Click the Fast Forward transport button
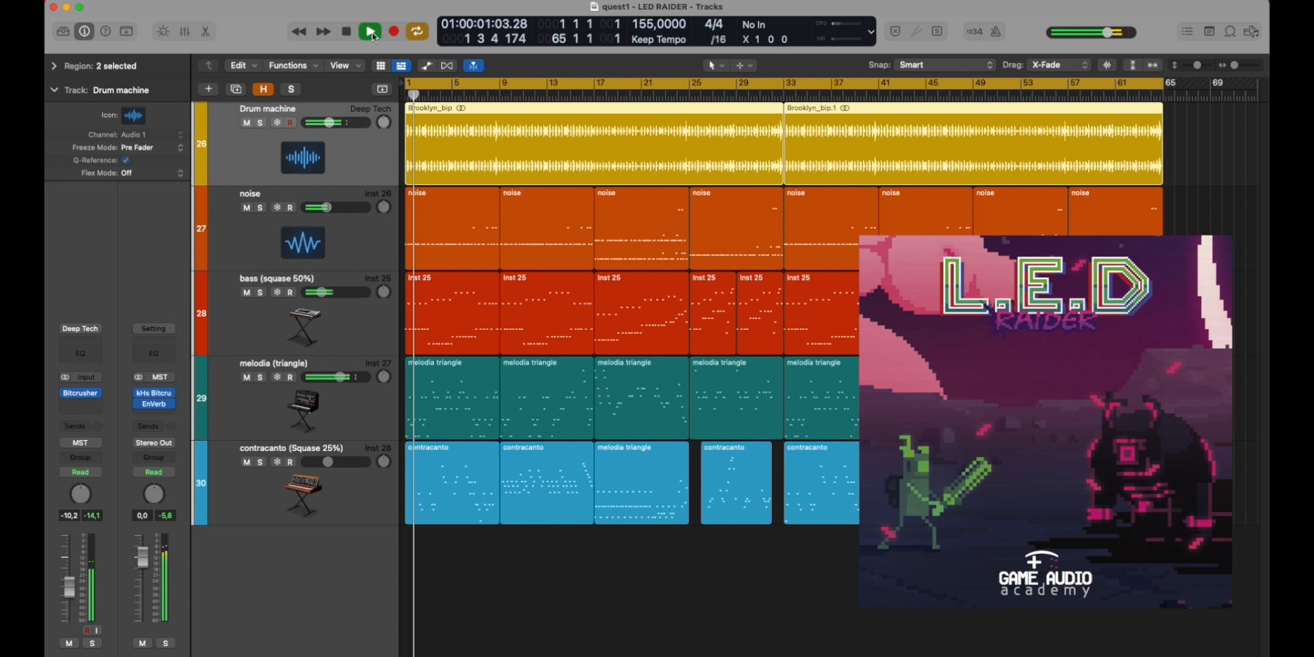The width and height of the screenshot is (1314, 657). [323, 31]
